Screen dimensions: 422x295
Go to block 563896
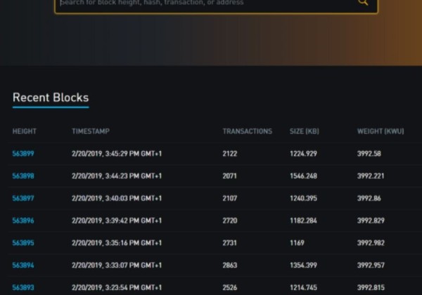[x=23, y=221]
